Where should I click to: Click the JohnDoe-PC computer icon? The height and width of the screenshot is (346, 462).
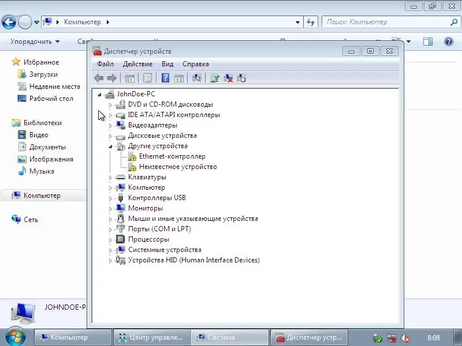pos(110,94)
